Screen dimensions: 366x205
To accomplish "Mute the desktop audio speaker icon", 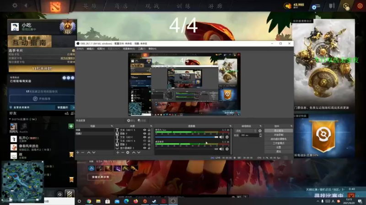I will 221,149.
